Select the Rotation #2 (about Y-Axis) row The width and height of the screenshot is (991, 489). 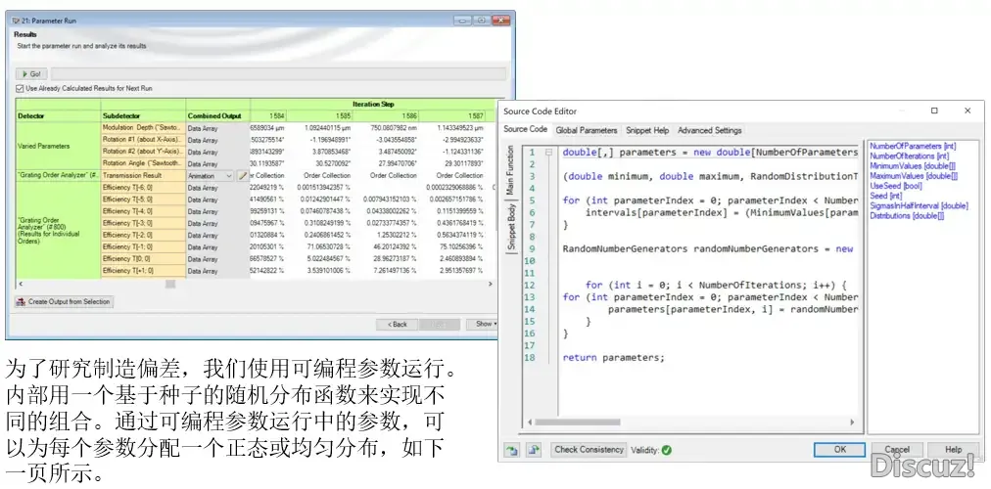coord(143,152)
